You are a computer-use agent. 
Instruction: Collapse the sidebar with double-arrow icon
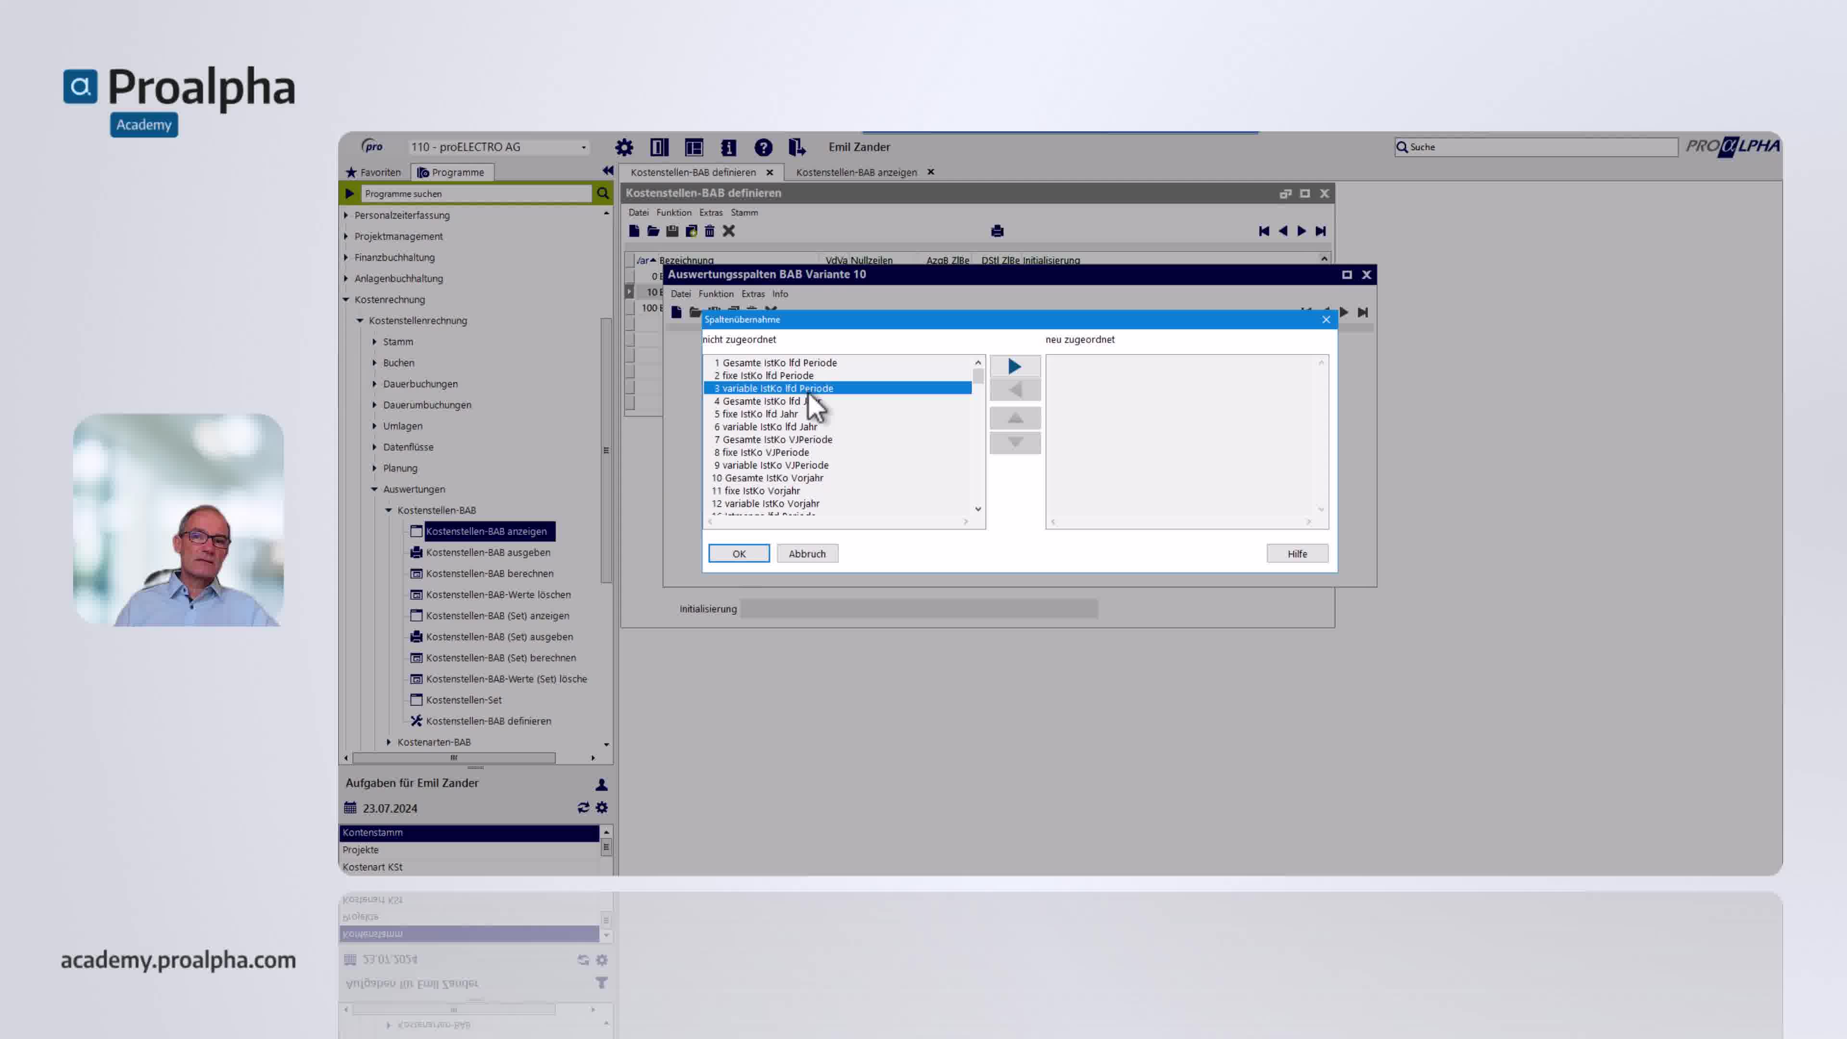coord(607,171)
